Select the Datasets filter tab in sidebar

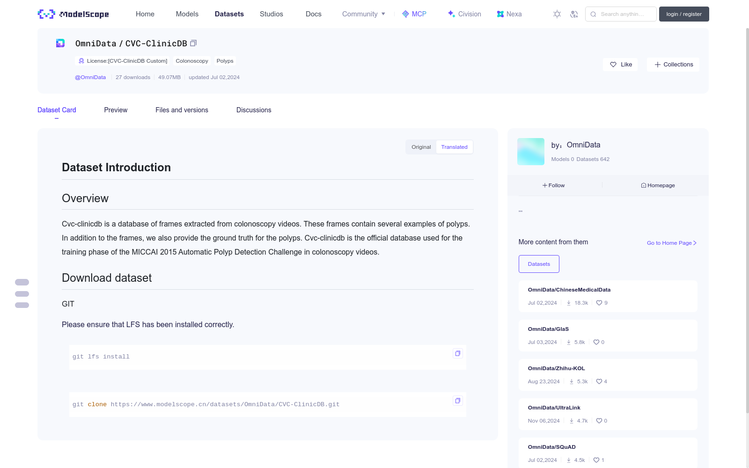539,264
